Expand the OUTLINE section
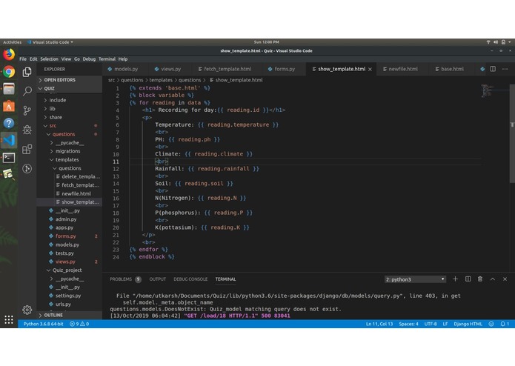515x366 pixels. pos(70,315)
